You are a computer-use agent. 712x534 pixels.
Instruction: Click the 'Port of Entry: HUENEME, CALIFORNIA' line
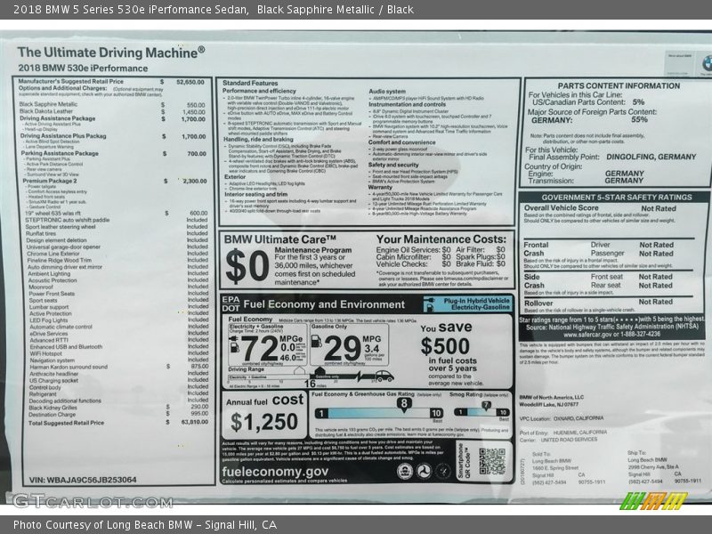[x=563, y=433]
